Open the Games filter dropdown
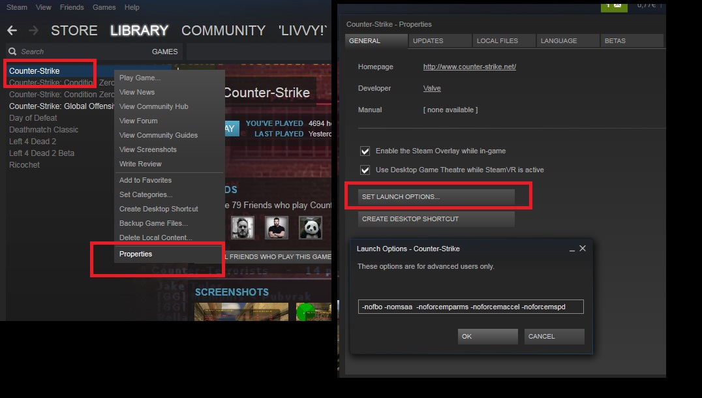The width and height of the screenshot is (702, 398). tap(164, 52)
